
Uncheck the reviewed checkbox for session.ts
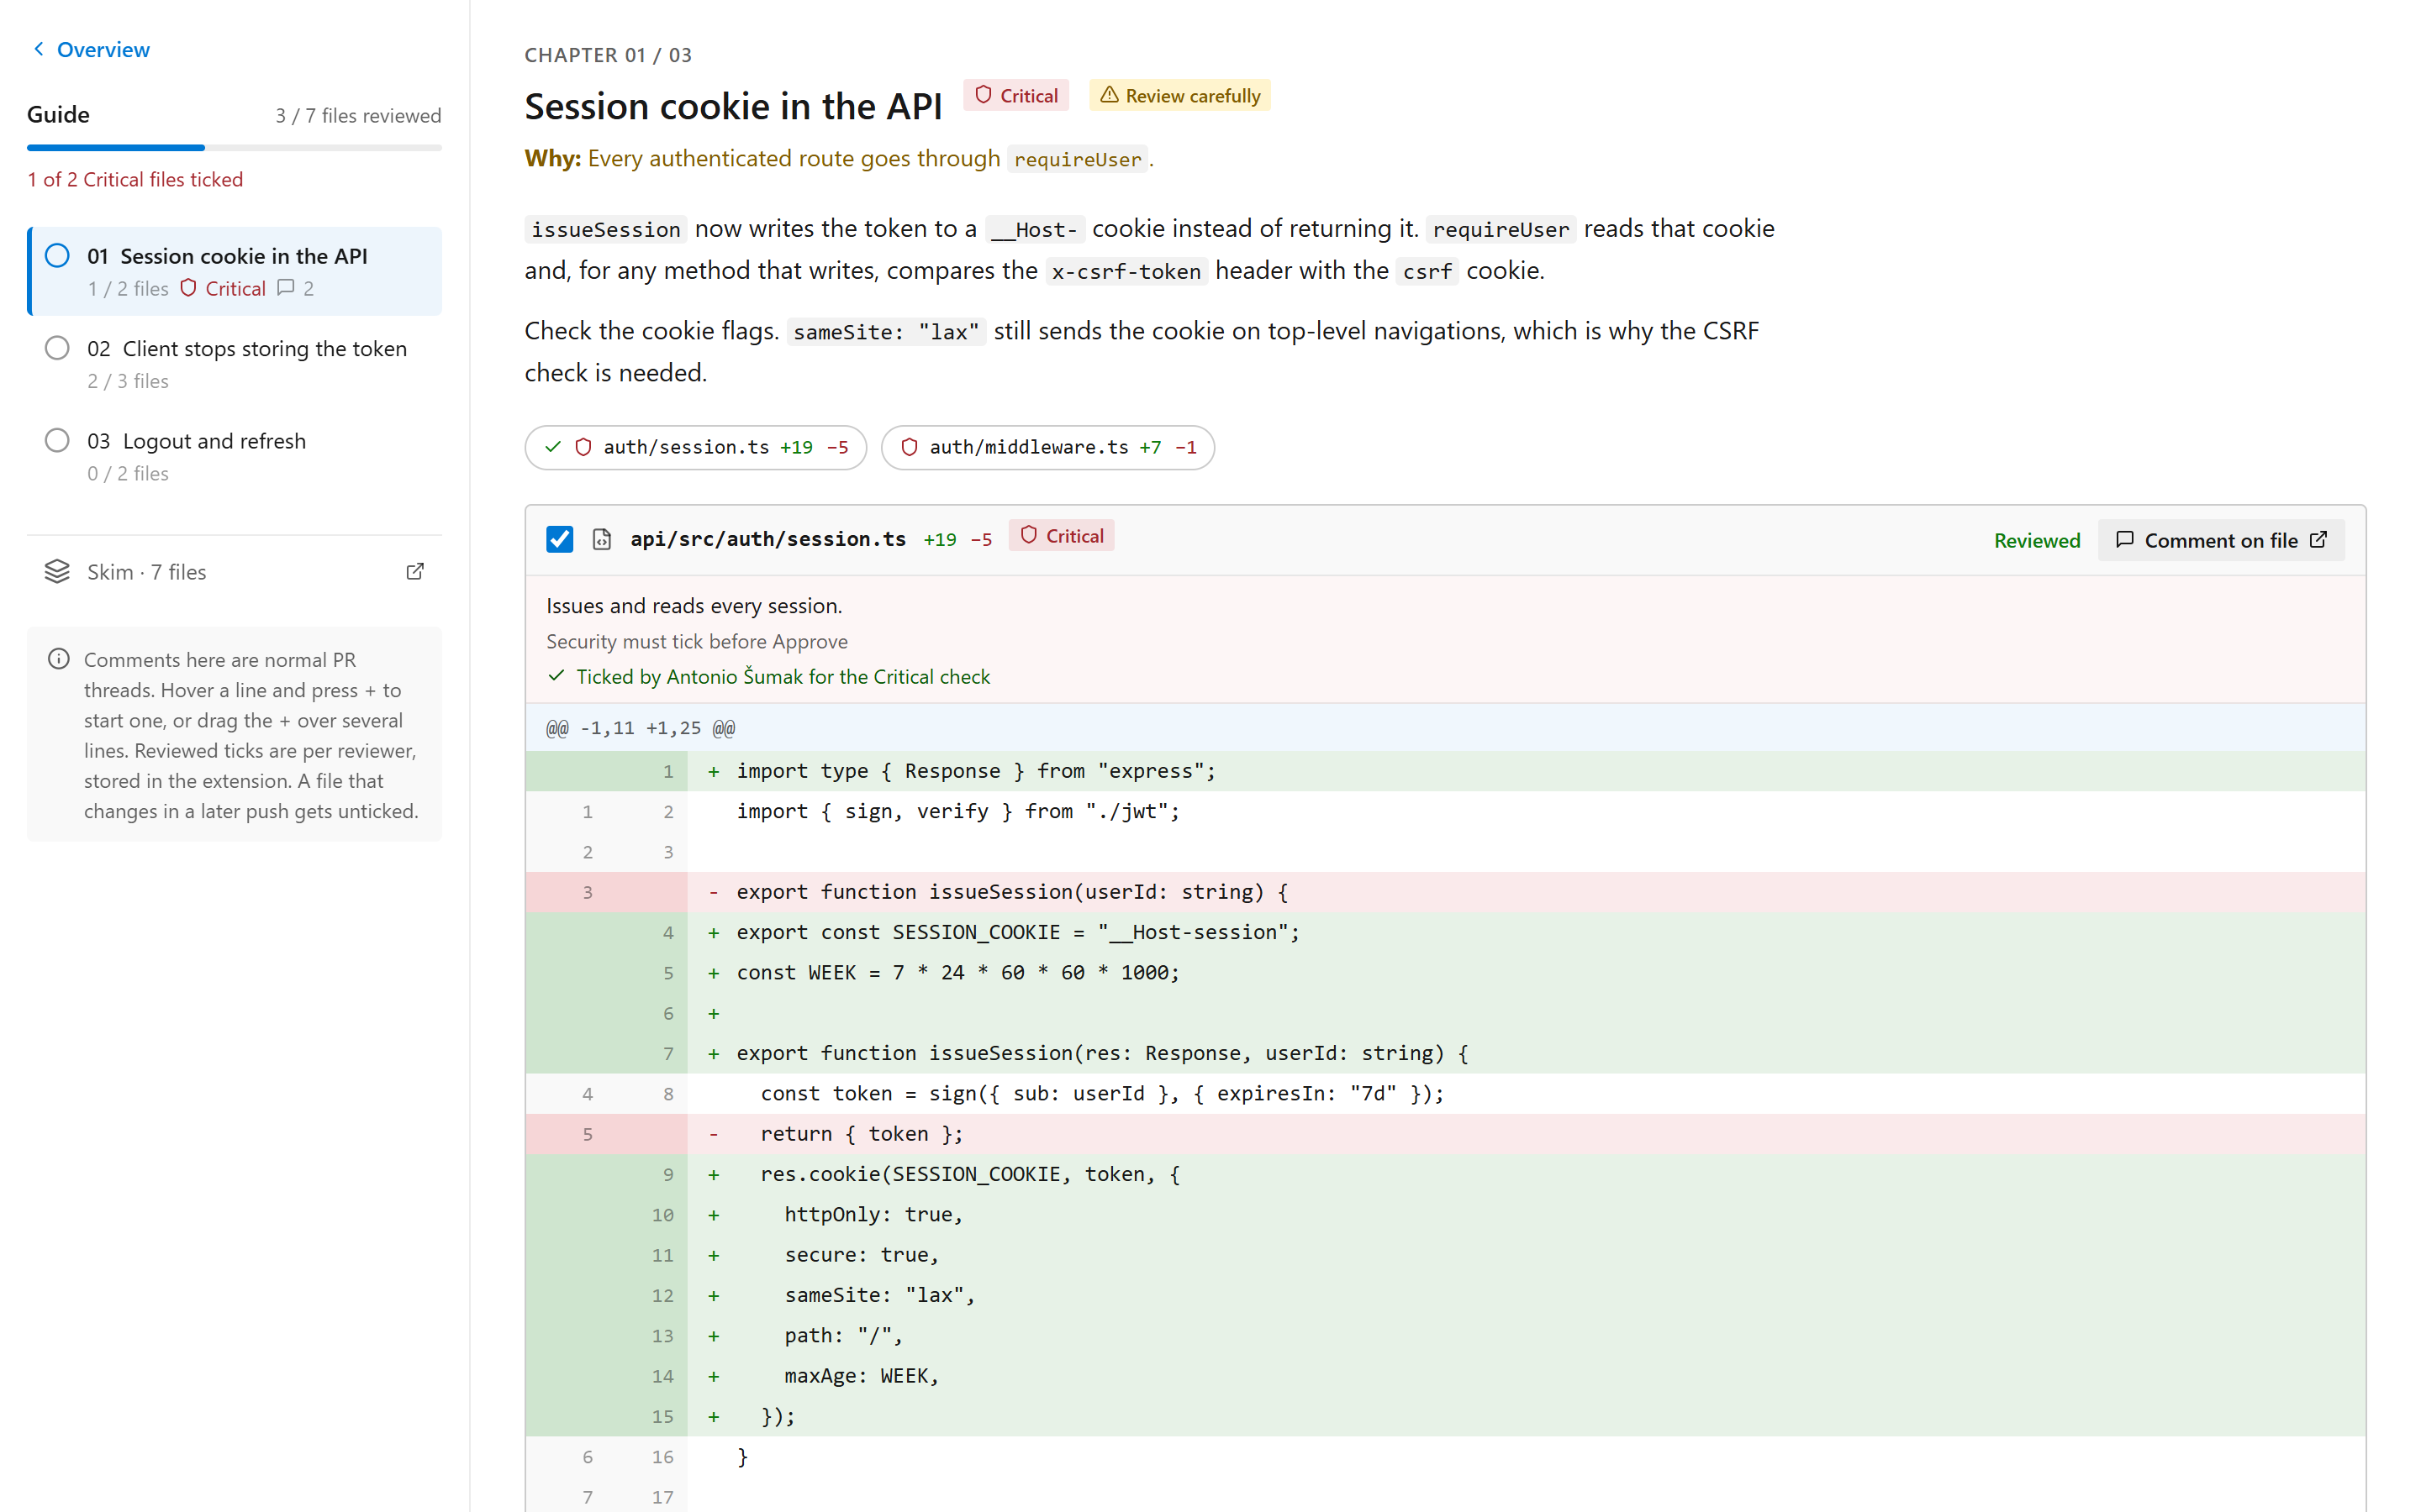click(x=560, y=540)
